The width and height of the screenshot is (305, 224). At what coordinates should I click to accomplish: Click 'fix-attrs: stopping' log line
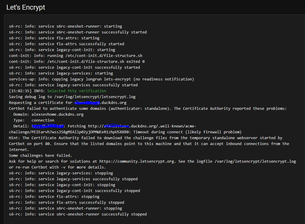pyautogui.click(x=54, y=197)
